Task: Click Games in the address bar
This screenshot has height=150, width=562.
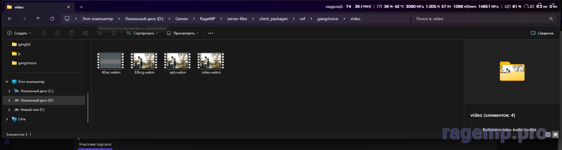Action: [182, 19]
